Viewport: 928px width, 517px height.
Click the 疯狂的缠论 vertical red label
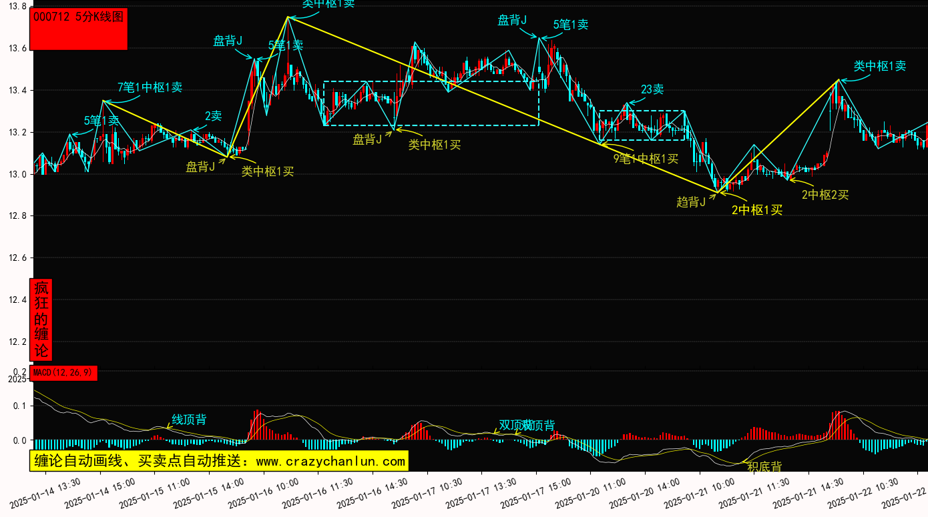(x=41, y=320)
